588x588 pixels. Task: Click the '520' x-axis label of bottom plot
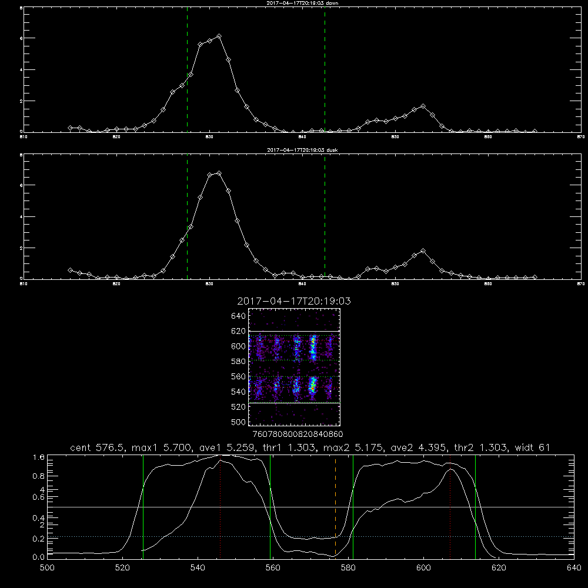[x=122, y=568]
